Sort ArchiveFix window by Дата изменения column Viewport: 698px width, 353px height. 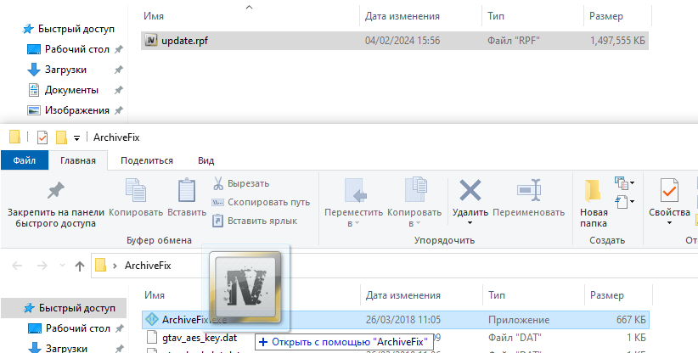click(402, 295)
